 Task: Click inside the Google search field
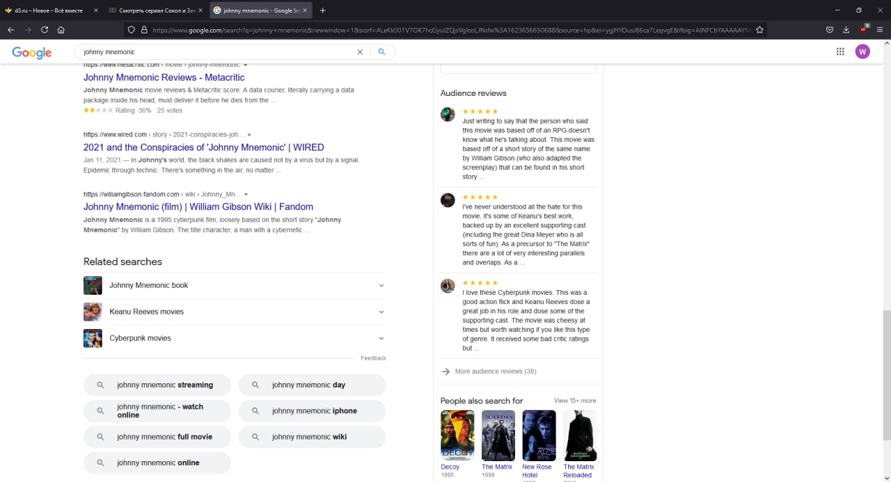click(x=216, y=52)
